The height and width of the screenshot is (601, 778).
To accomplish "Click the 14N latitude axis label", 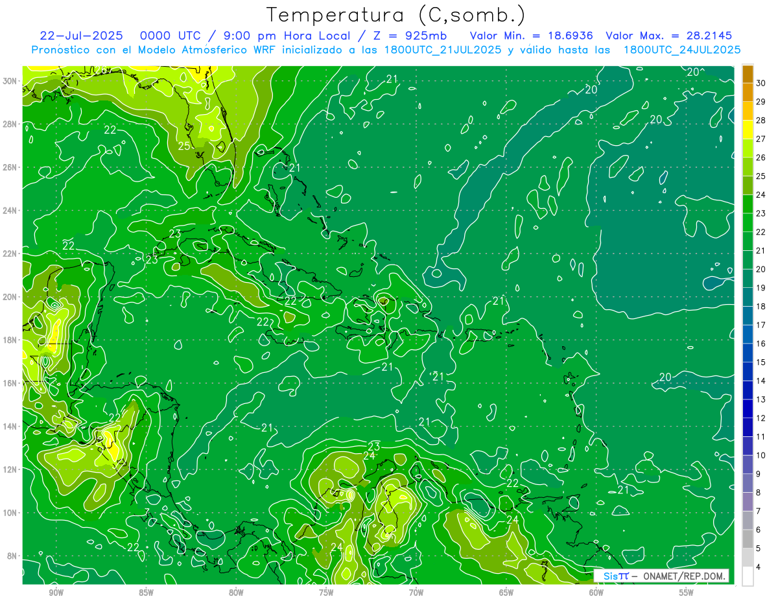I will click(x=10, y=427).
